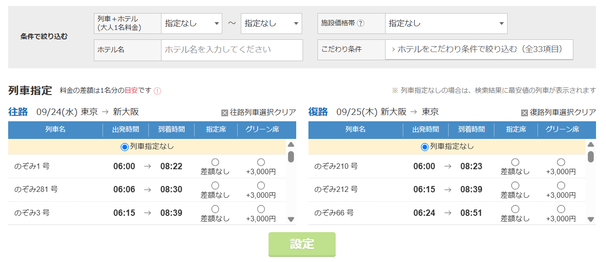
Task: Select 指定席 for のぞみ1号
Action: coord(215,162)
